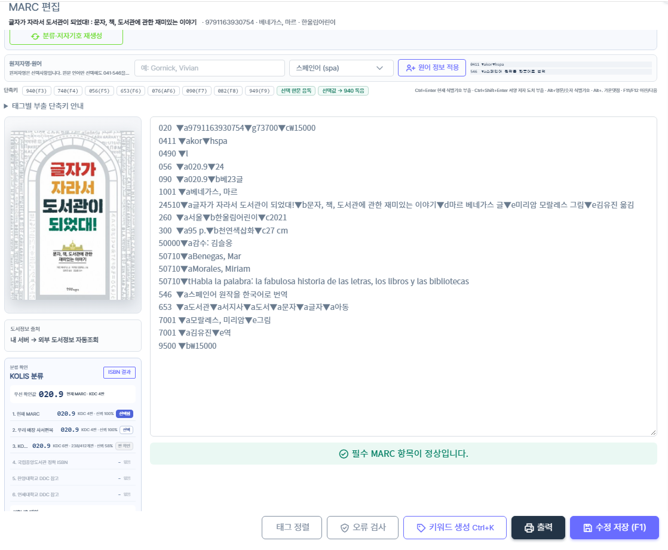Viewport: 668px width, 550px height.
Task: Click the 오류 검사 button
Action: [363, 528]
